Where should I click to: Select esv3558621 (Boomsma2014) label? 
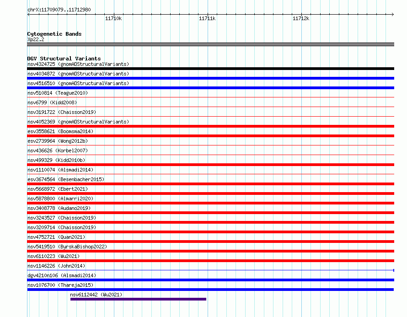[x=60, y=131]
